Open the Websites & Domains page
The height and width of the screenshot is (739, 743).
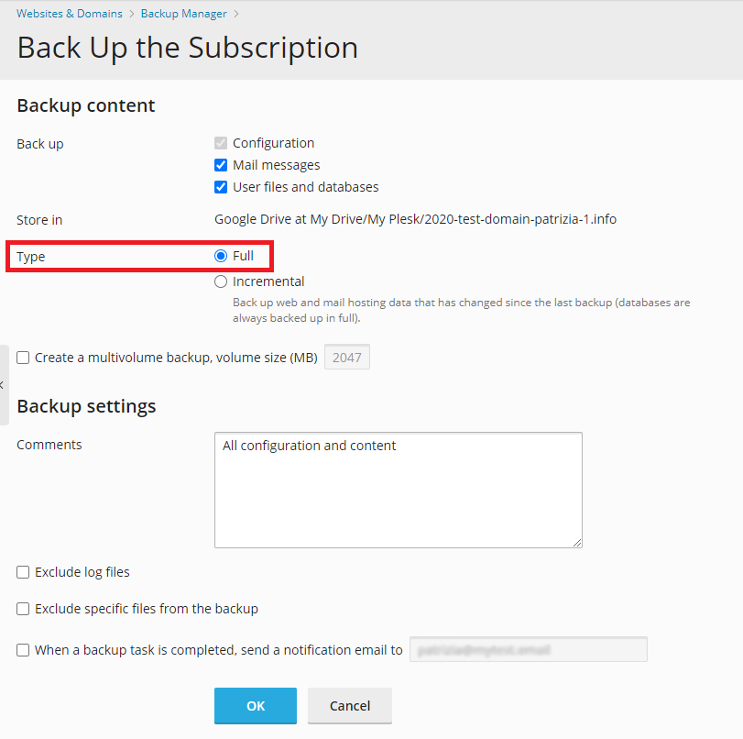click(69, 13)
